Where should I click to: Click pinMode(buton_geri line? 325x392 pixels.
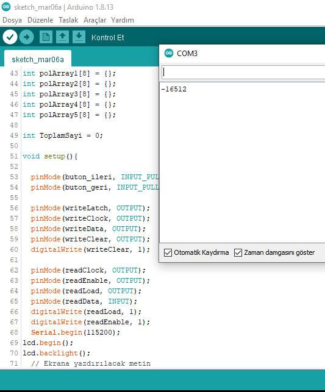[95, 188]
